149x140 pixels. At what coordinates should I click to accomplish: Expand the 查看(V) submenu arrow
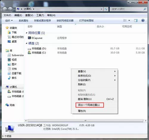point(115,71)
